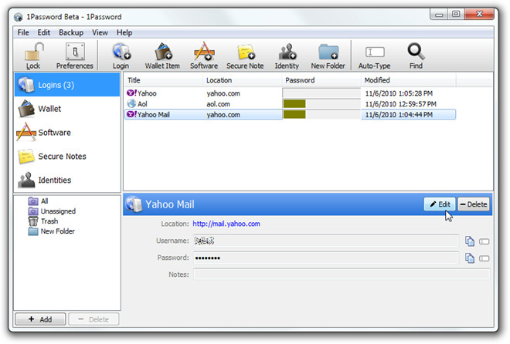Click Aol's password strength bar
Image resolution: width=510 pixels, height=344 pixels.
(x=321, y=104)
